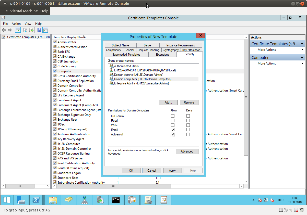Open the blue Help toolbar icon

point(39,30)
